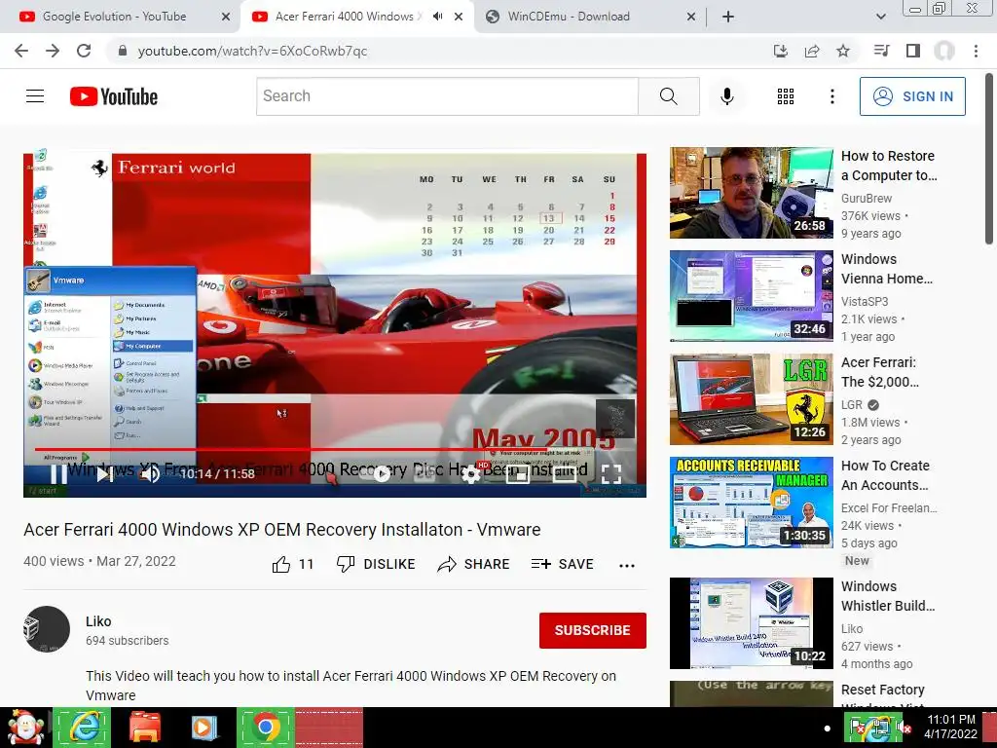Go forward in browser history
This screenshot has width=997, height=748.
(x=53, y=51)
